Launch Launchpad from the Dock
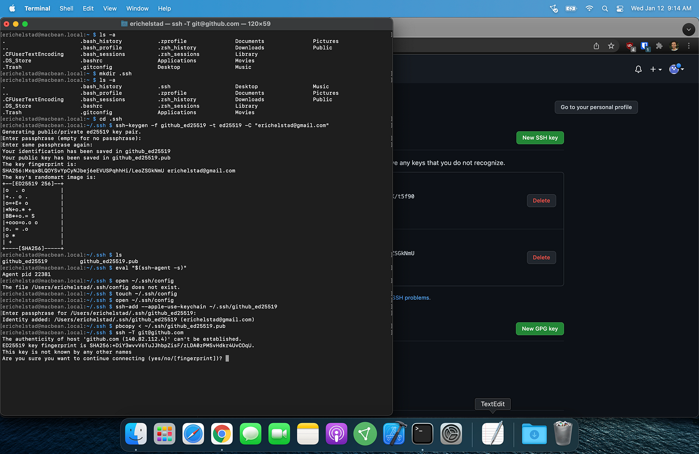The width and height of the screenshot is (699, 454). 165,434
